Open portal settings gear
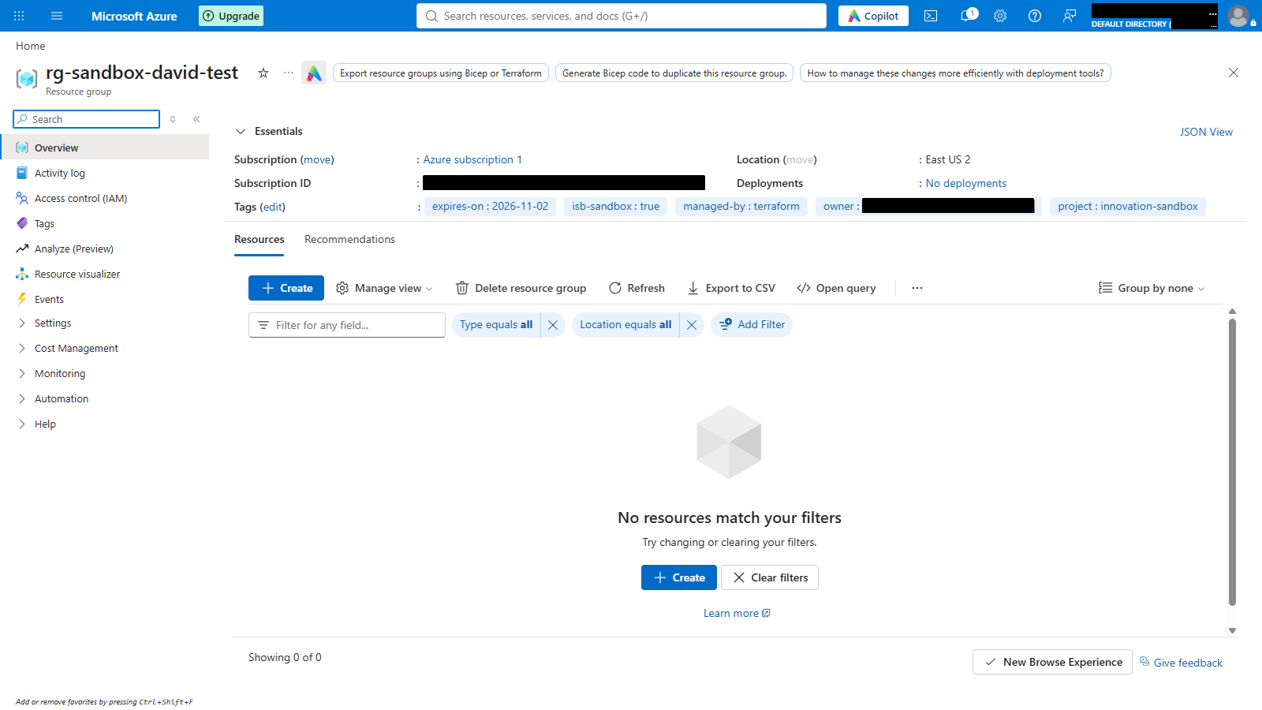Image resolution: width=1262 pixels, height=710 pixels. (x=1000, y=16)
